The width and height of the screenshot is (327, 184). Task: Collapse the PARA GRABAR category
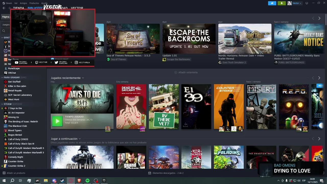coord(2,77)
